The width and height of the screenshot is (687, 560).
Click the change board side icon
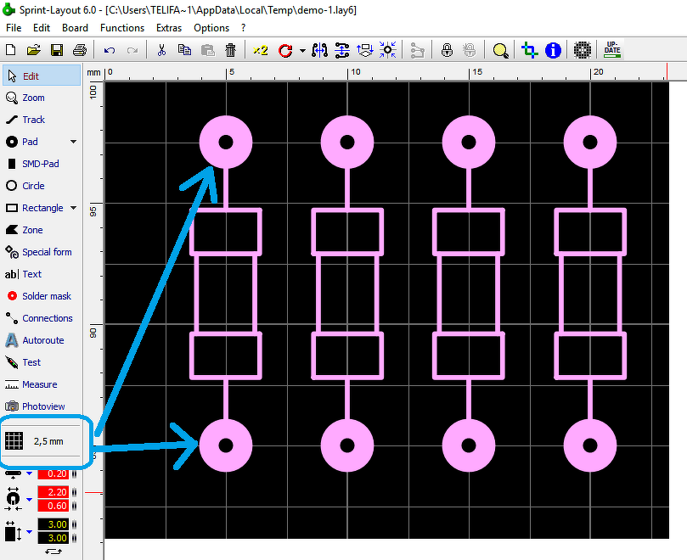click(364, 50)
